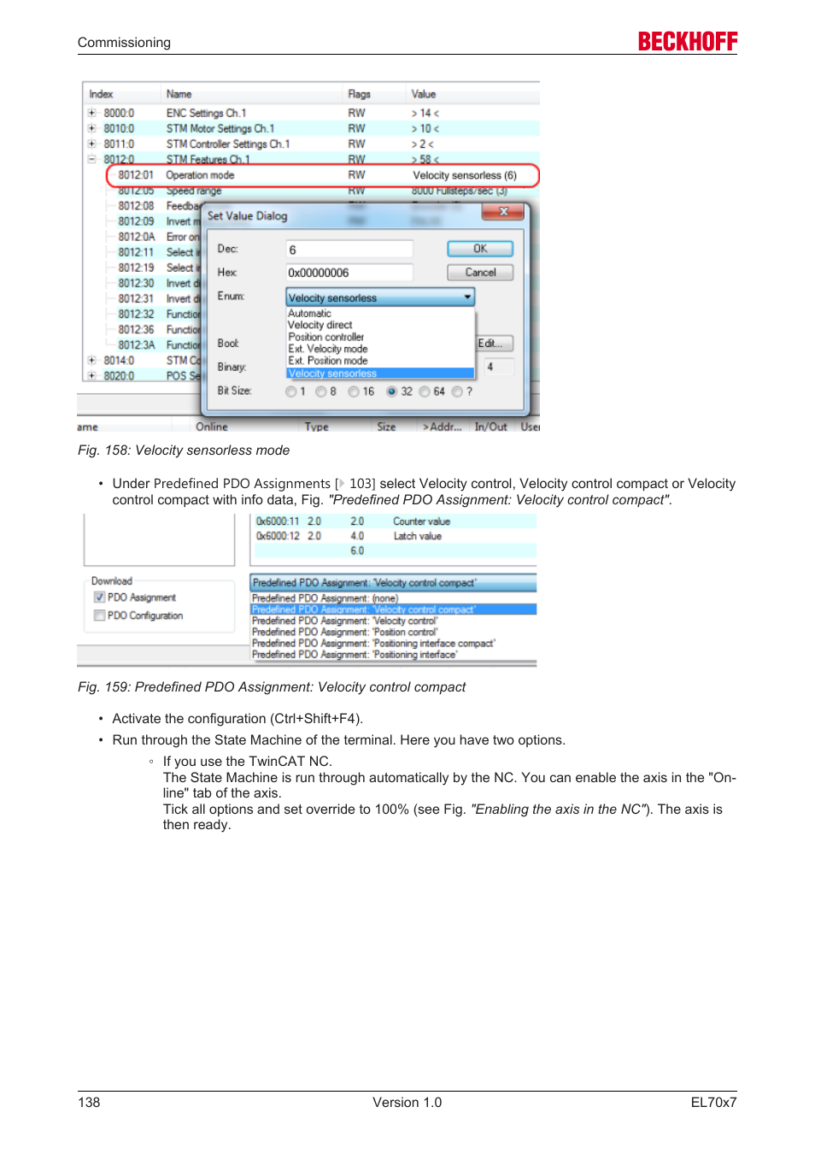Screen dimensions: 815x1154
Task: Select 8 bit size radio button
Action: [x=320, y=392]
